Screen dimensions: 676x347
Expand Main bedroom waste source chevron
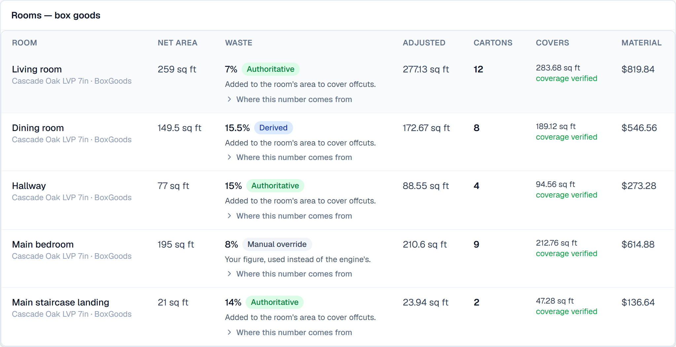tap(229, 274)
